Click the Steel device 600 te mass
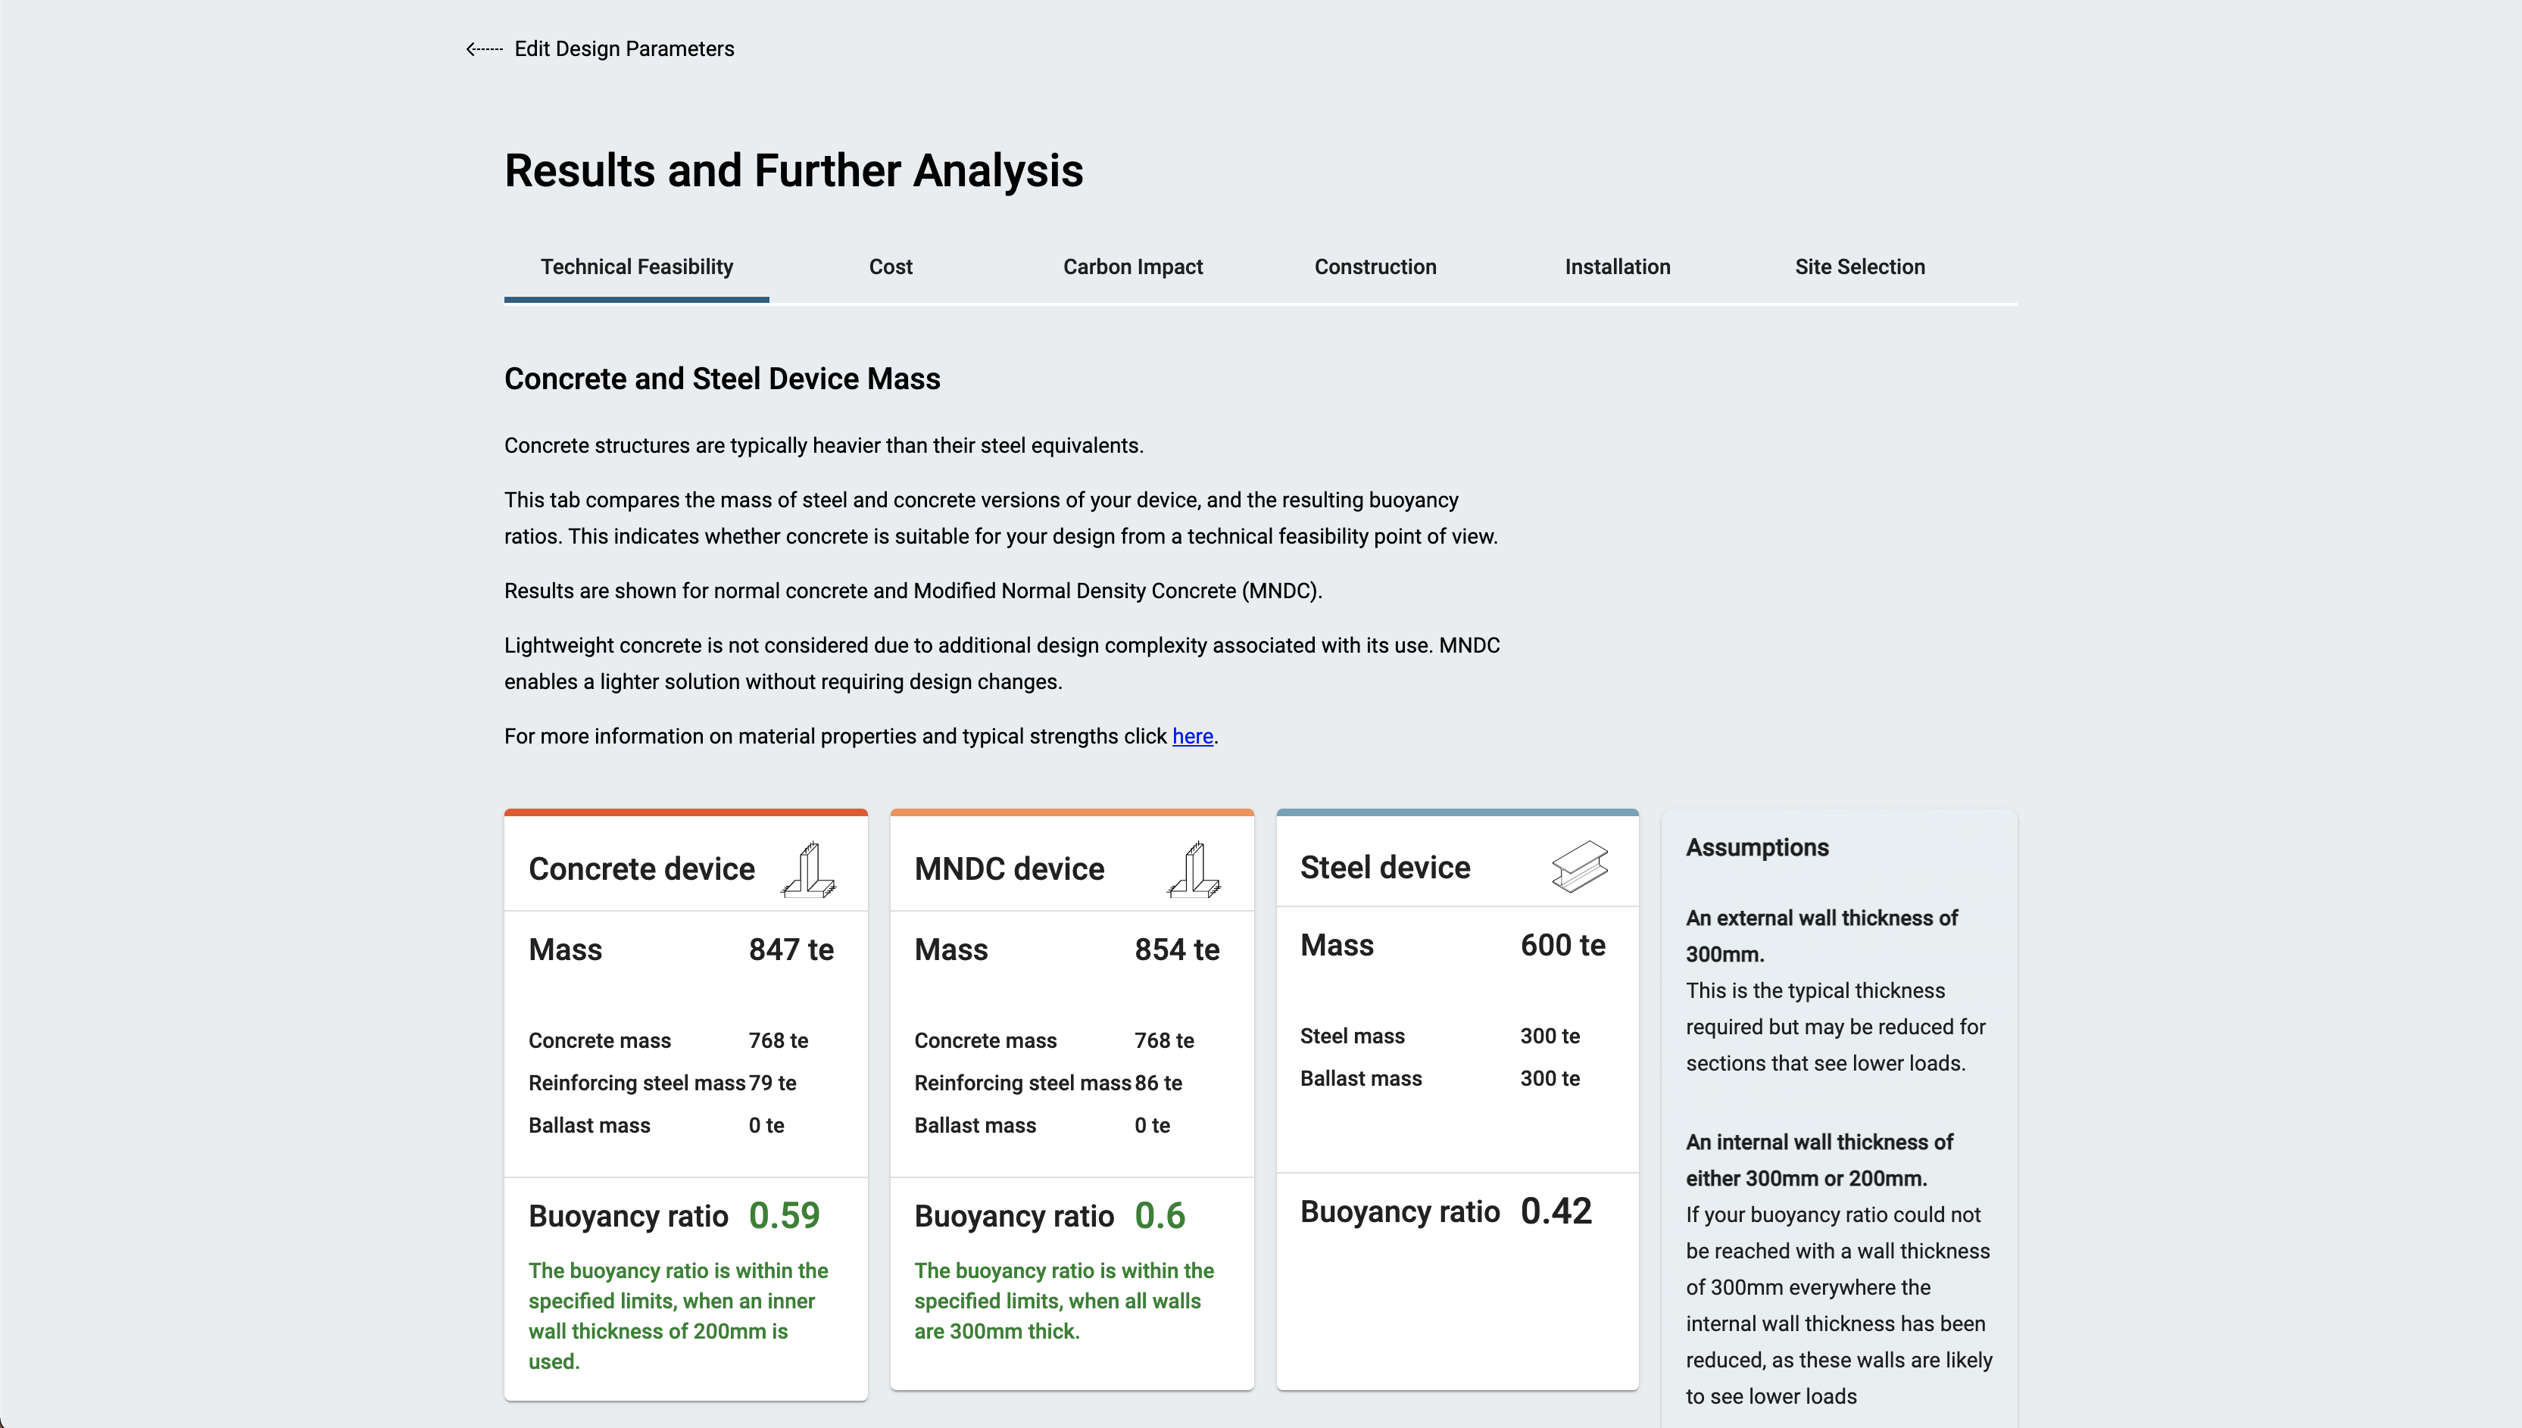 point(1562,946)
